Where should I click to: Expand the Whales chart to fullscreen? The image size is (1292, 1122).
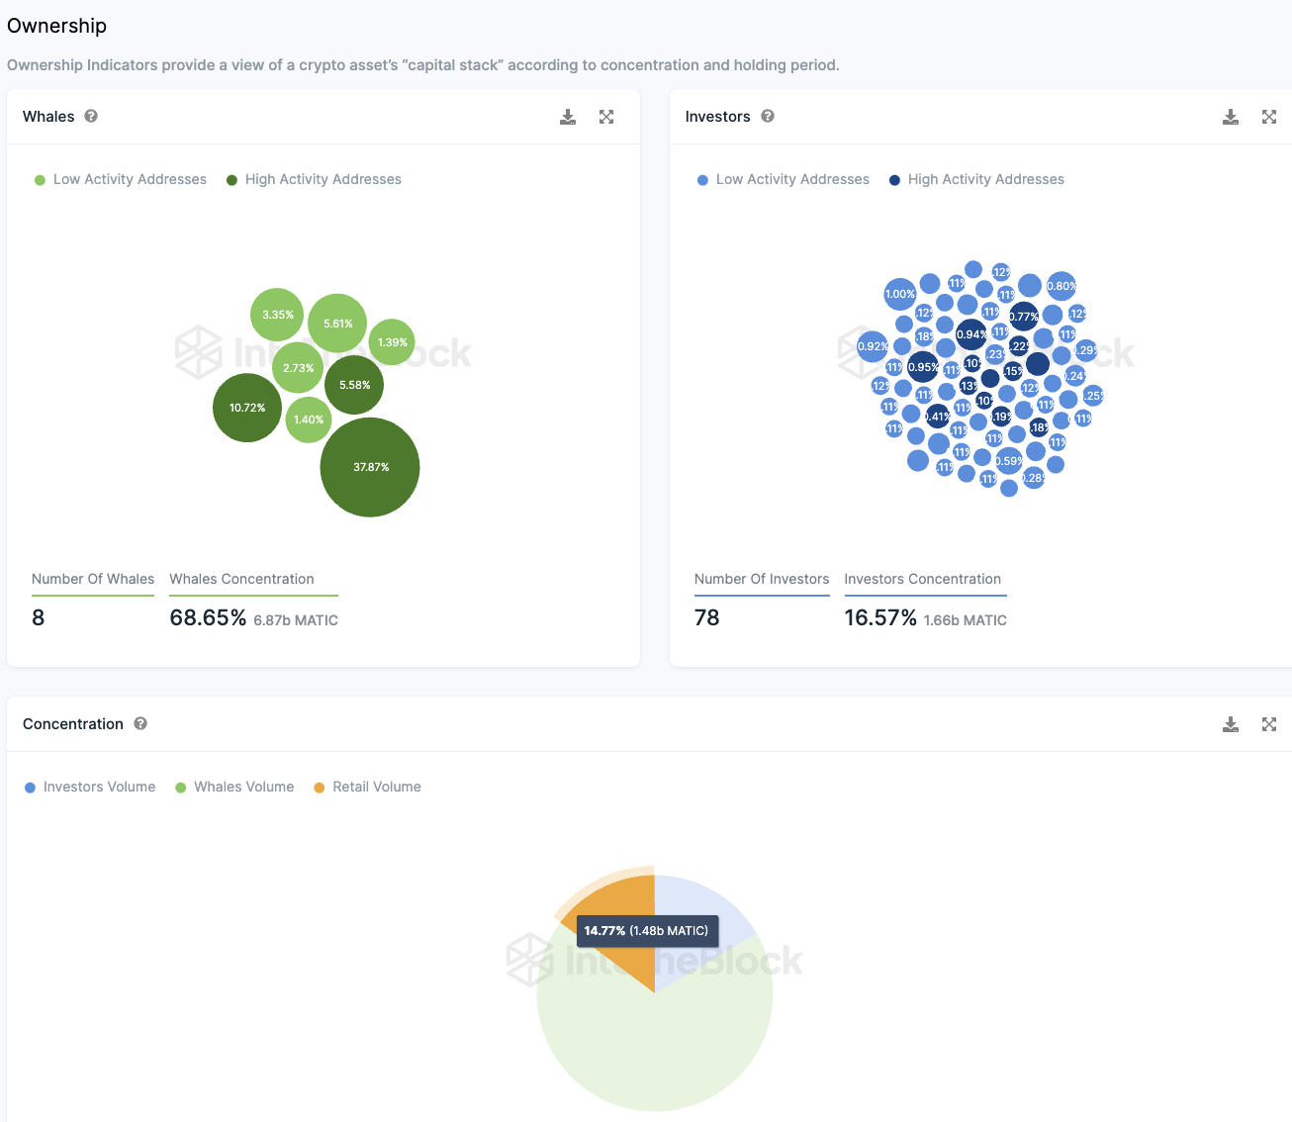pos(606,117)
